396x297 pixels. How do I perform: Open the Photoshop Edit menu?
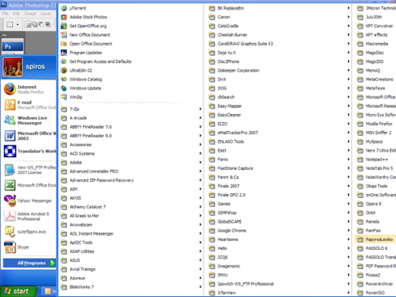[x=16, y=14]
